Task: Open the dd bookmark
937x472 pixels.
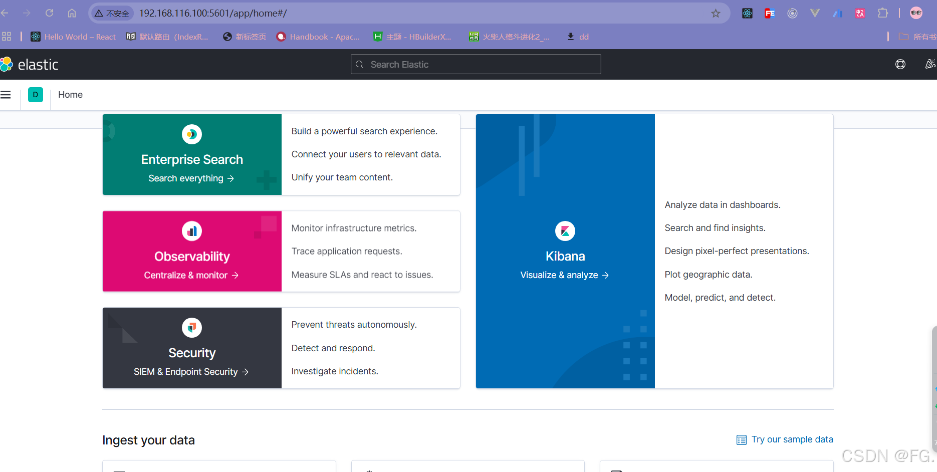Action: (x=578, y=37)
